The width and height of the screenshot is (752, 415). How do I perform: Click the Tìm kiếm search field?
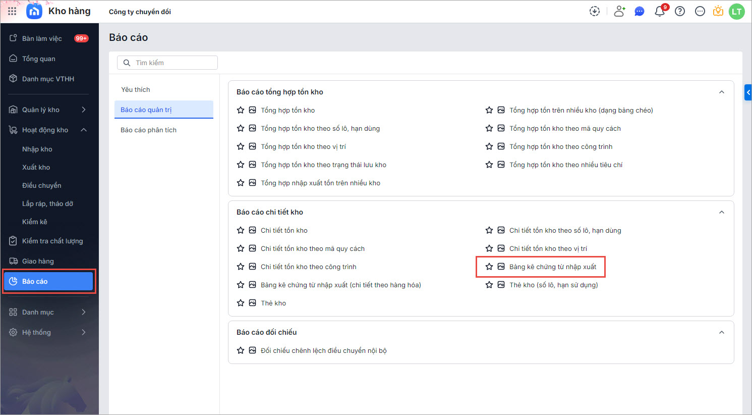(x=171, y=63)
